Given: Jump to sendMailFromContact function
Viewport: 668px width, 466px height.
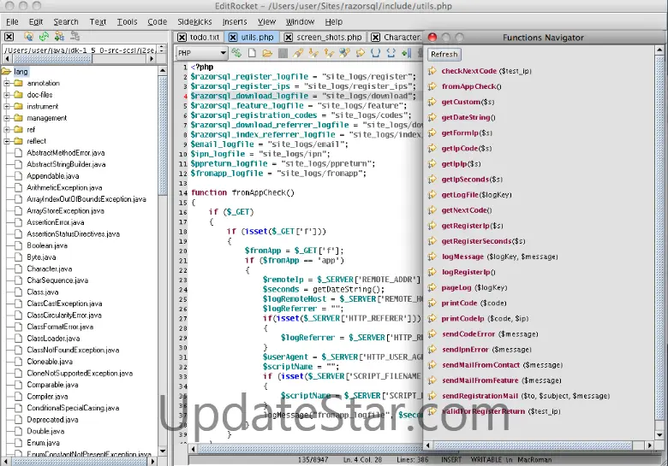Looking at the screenshot, I should [502, 365].
